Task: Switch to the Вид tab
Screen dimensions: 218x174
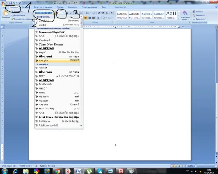Action: [x=104, y=7]
